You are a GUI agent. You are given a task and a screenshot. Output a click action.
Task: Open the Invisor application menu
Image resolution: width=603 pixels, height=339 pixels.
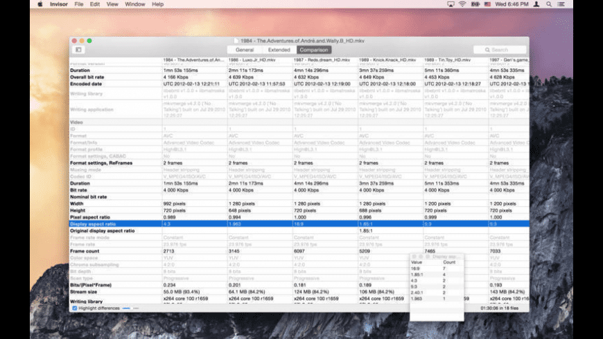tap(58, 4)
